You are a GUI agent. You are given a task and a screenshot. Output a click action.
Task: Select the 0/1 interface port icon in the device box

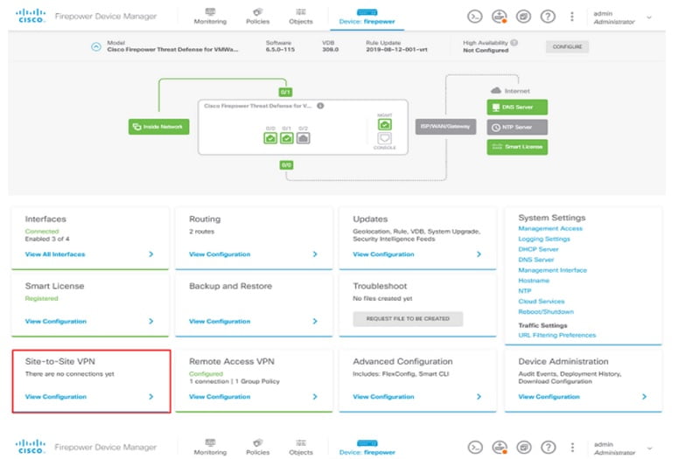(x=287, y=138)
